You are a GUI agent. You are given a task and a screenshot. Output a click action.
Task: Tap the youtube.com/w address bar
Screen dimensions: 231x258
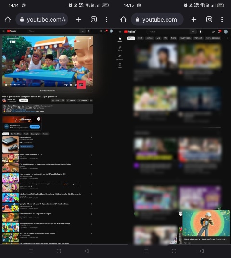[42, 19]
